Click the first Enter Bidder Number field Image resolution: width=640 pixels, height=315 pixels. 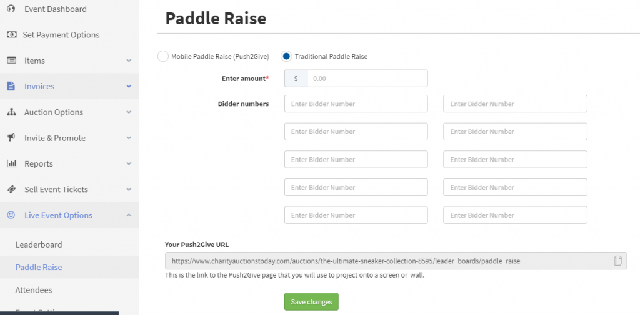(x=356, y=104)
